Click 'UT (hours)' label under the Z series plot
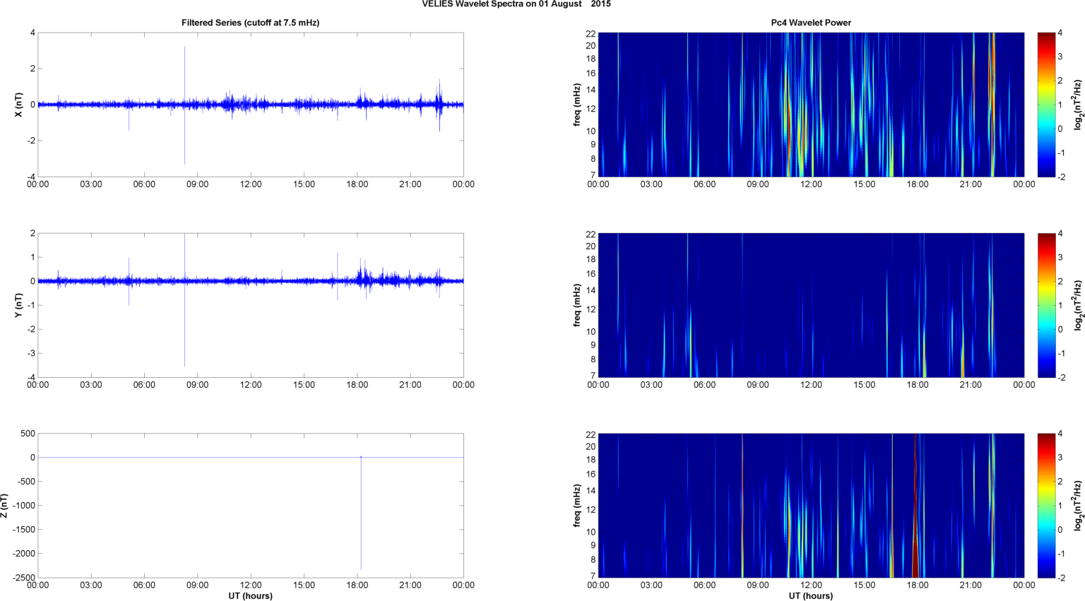Screen dimensions: 1085x601 point(250,595)
